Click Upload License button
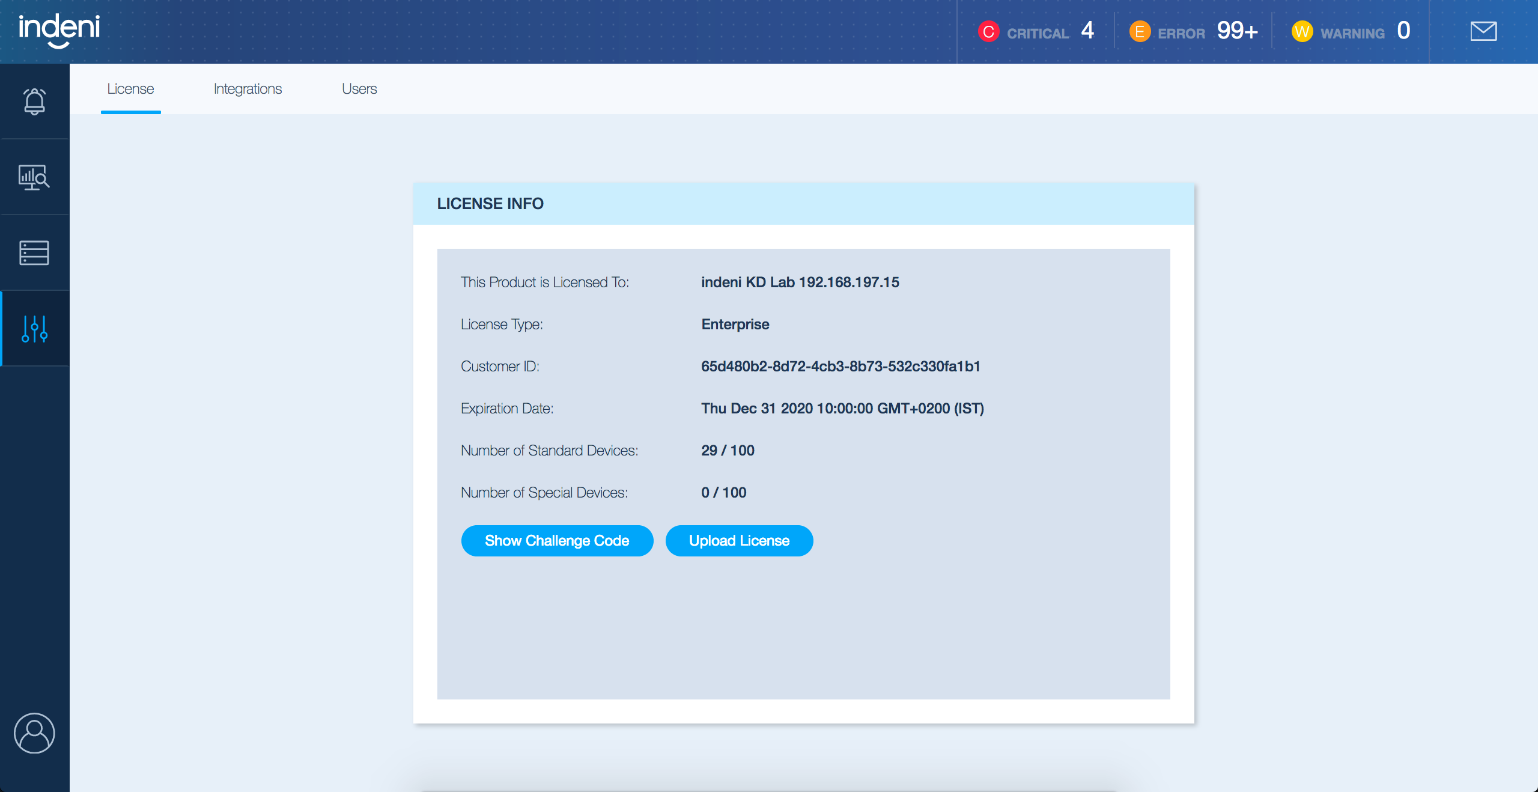Viewport: 1538px width, 792px height. click(739, 541)
